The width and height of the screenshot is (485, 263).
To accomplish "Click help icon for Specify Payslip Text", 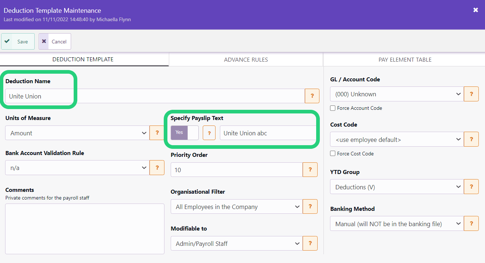I will pyautogui.click(x=209, y=133).
